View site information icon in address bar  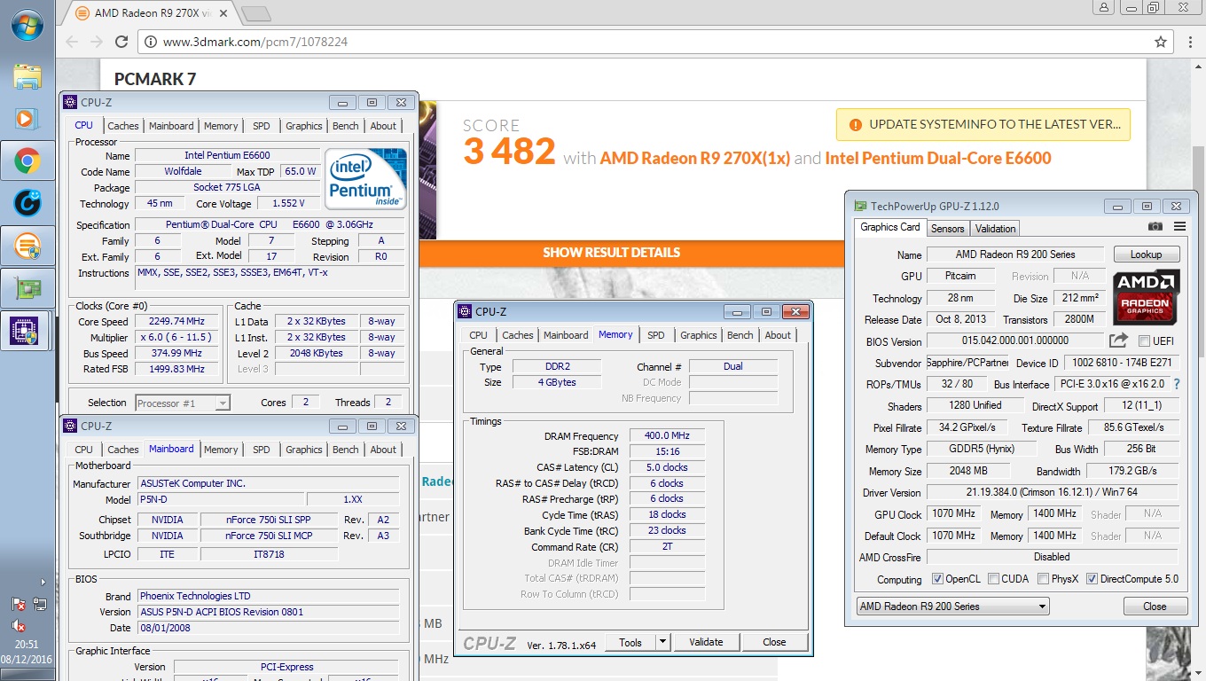[150, 42]
